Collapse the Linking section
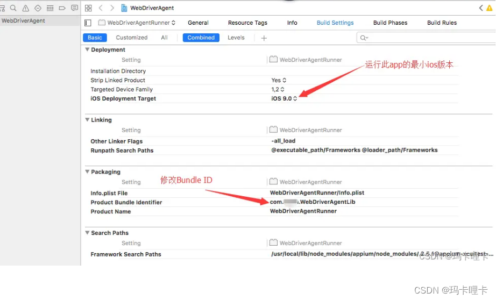The width and height of the screenshot is (496, 300). 87,119
